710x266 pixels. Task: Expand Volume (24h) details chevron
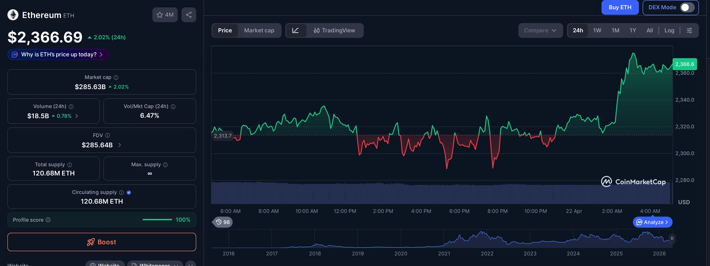coord(77,116)
